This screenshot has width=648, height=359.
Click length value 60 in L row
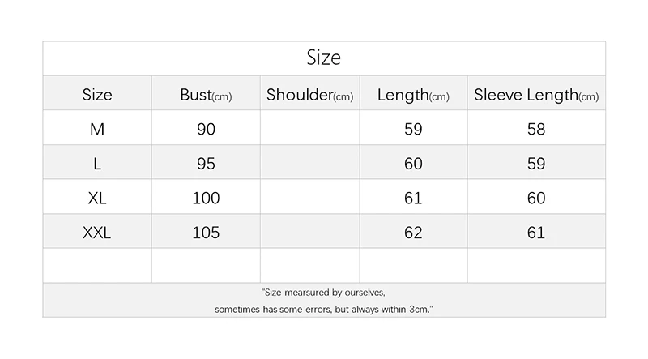click(413, 164)
